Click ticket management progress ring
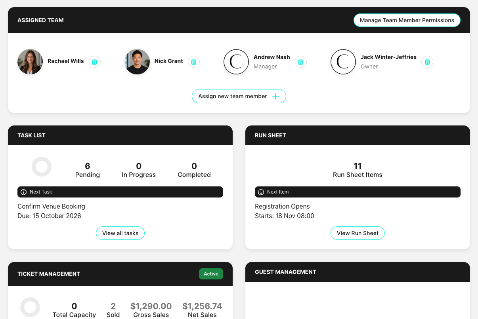This screenshot has width=478, height=319. [x=30, y=307]
